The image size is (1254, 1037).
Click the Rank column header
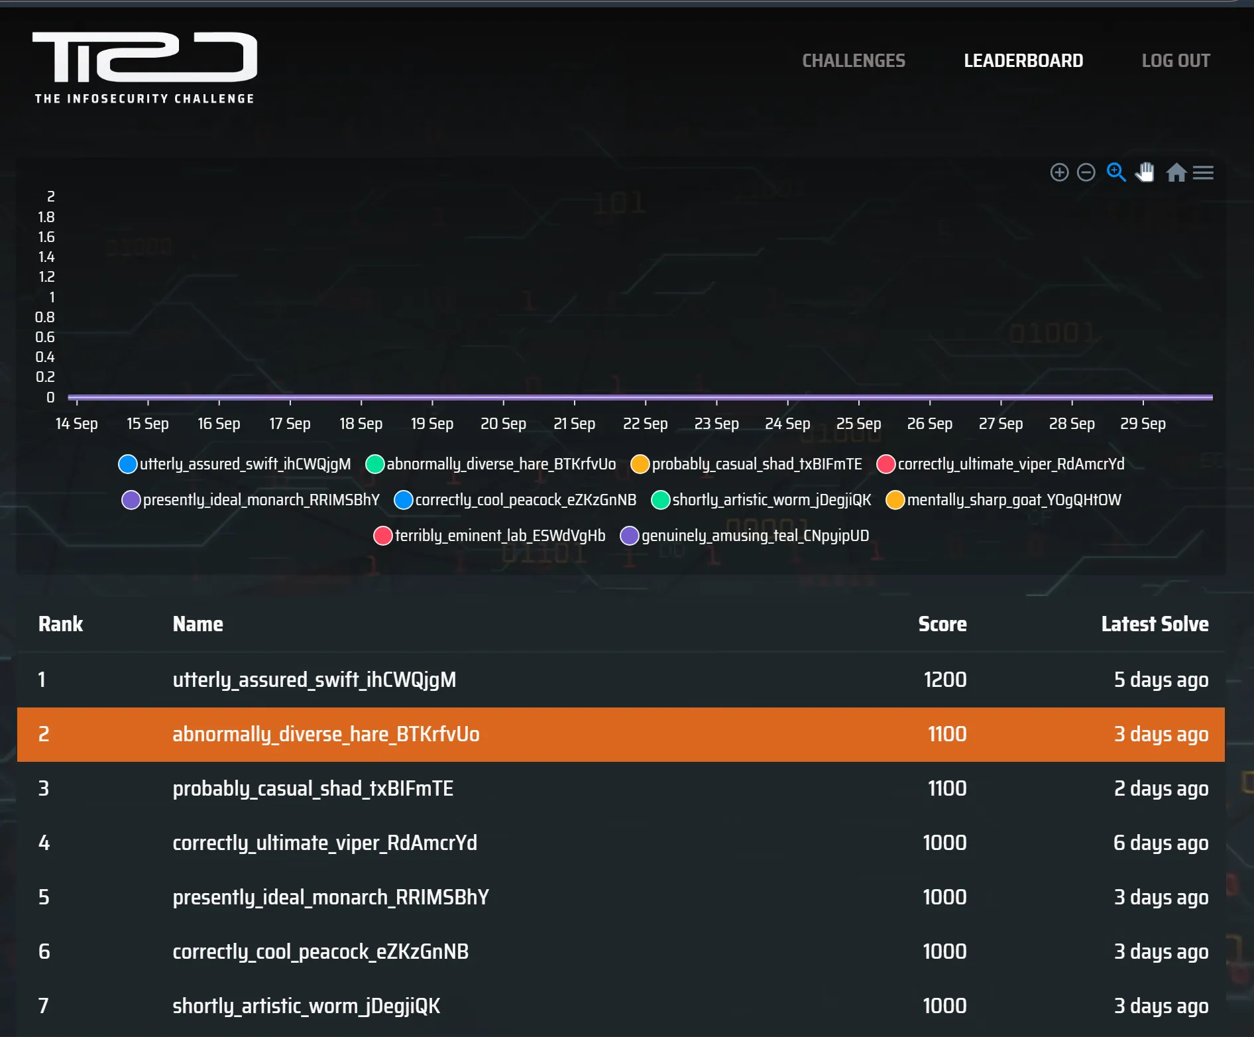click(x=61, y=624)
